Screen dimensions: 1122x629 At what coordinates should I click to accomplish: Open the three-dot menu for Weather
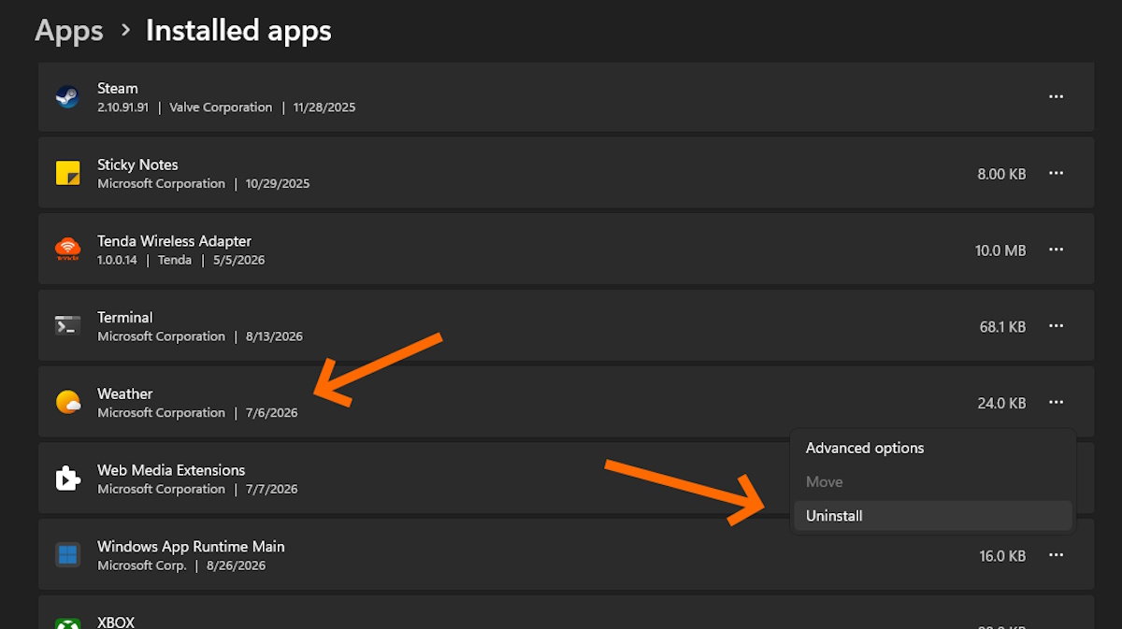tap(1057, 402)
